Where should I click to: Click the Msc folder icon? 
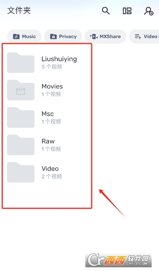click(21, 118)
